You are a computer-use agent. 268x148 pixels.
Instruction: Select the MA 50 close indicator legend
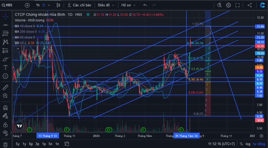(x=25, y=37)
